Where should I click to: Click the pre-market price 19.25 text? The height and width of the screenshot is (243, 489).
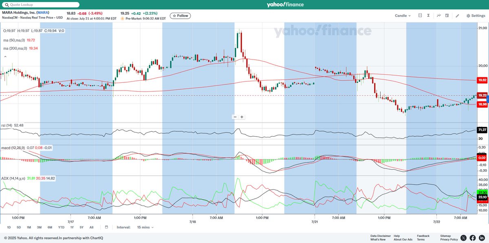pyautogui.click(x=125, y=13)
